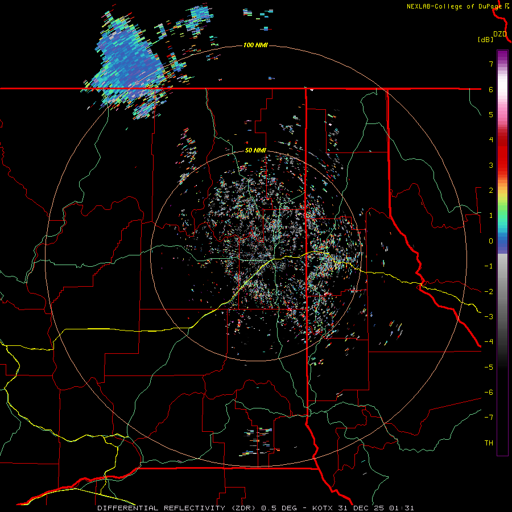Viewport: 512px width, 512px height.
Task: Click the "DZD" legend heading
Action: [500, 34]
